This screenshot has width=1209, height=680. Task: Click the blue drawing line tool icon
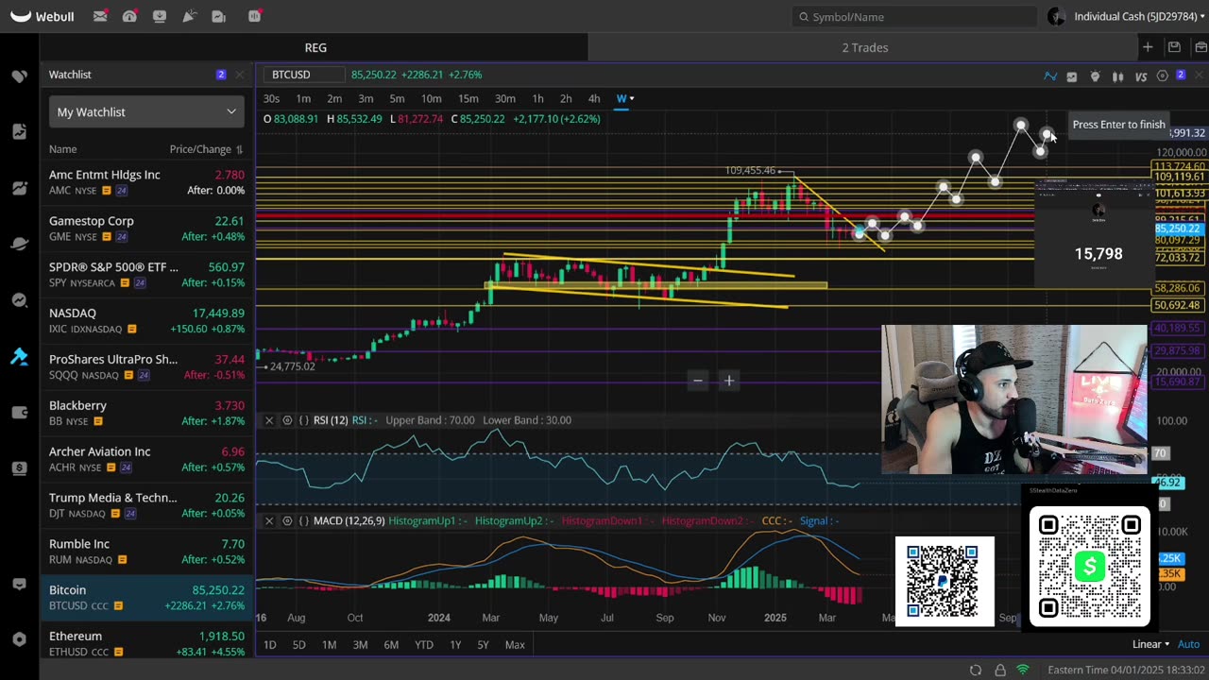[x=1050, y=76]
